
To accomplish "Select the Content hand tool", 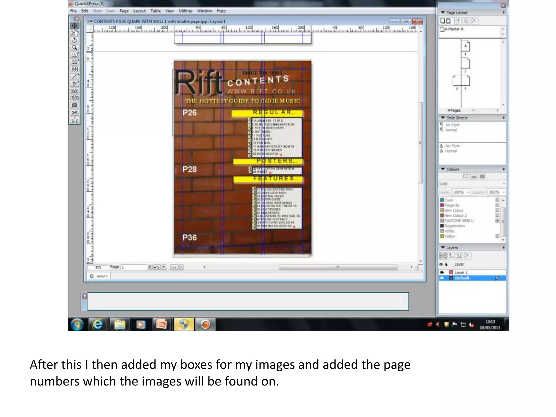I will click(74, 33).
